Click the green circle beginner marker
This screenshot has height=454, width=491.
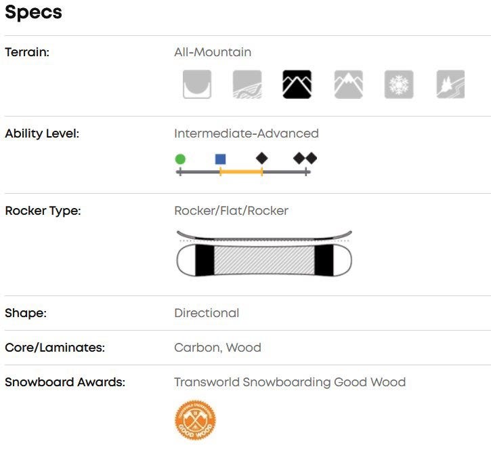pyautogui.click(x=179, y=159)
